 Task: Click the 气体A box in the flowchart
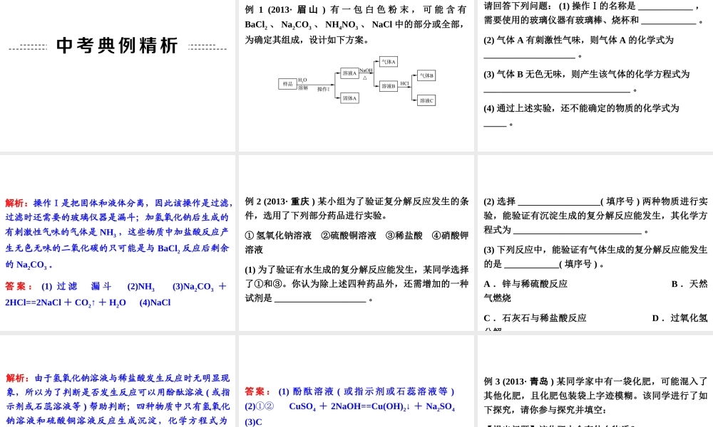coord(389,62)
